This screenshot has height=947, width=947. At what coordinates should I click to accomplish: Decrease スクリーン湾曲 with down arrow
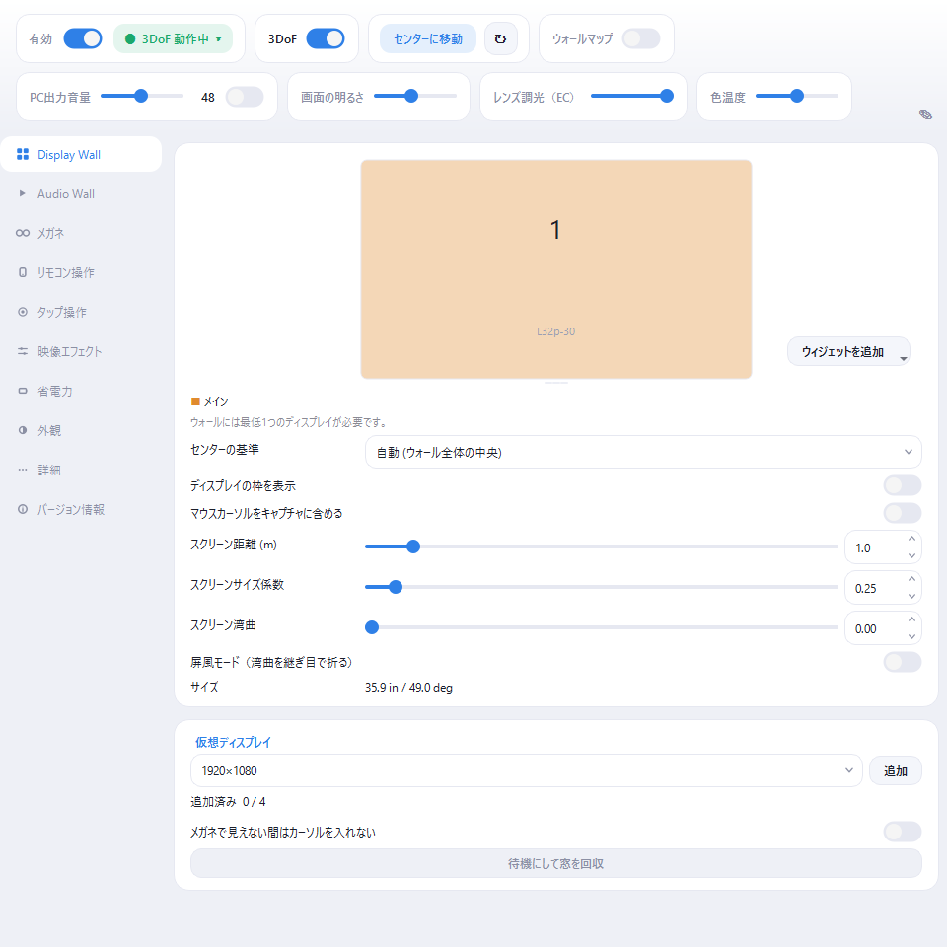[x=911, y=636]
